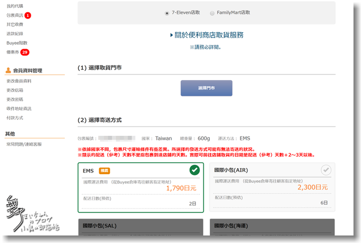Image resolution: width=361 pixels, height=243 pixels.
Task: Click the red badge 29 beside 優惠券
Action: [25, 52]
